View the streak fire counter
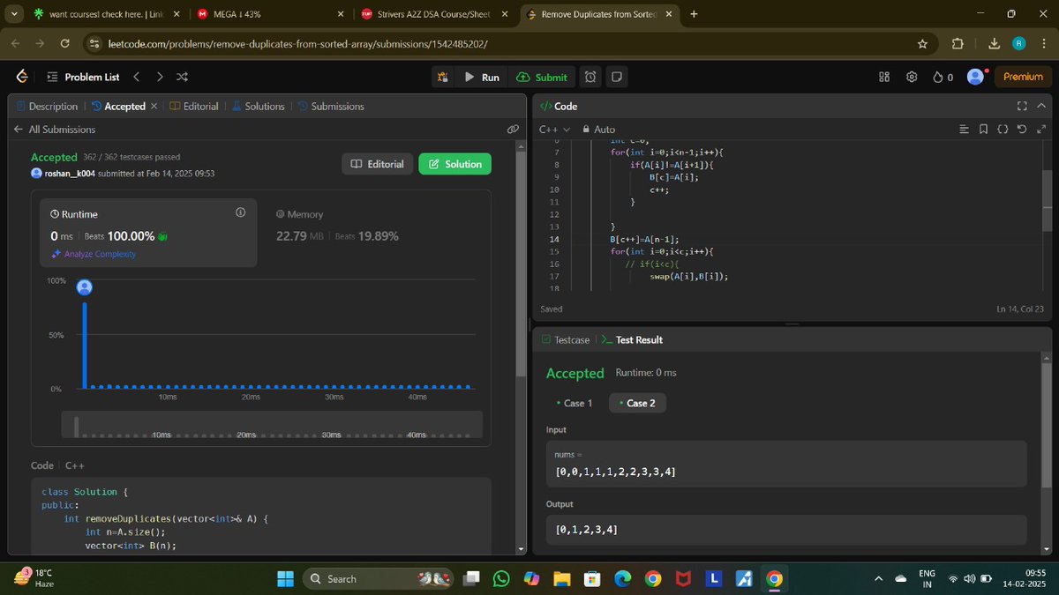This screenshot has width=1059, height=595. [x=943, y=77]
